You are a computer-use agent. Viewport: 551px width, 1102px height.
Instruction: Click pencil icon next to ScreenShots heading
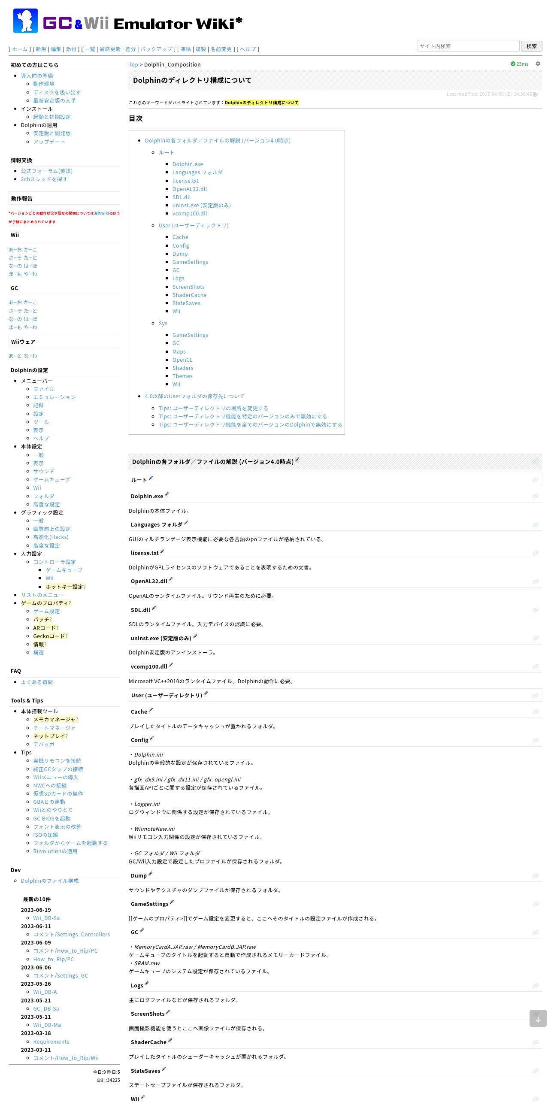coord(168,1012)
